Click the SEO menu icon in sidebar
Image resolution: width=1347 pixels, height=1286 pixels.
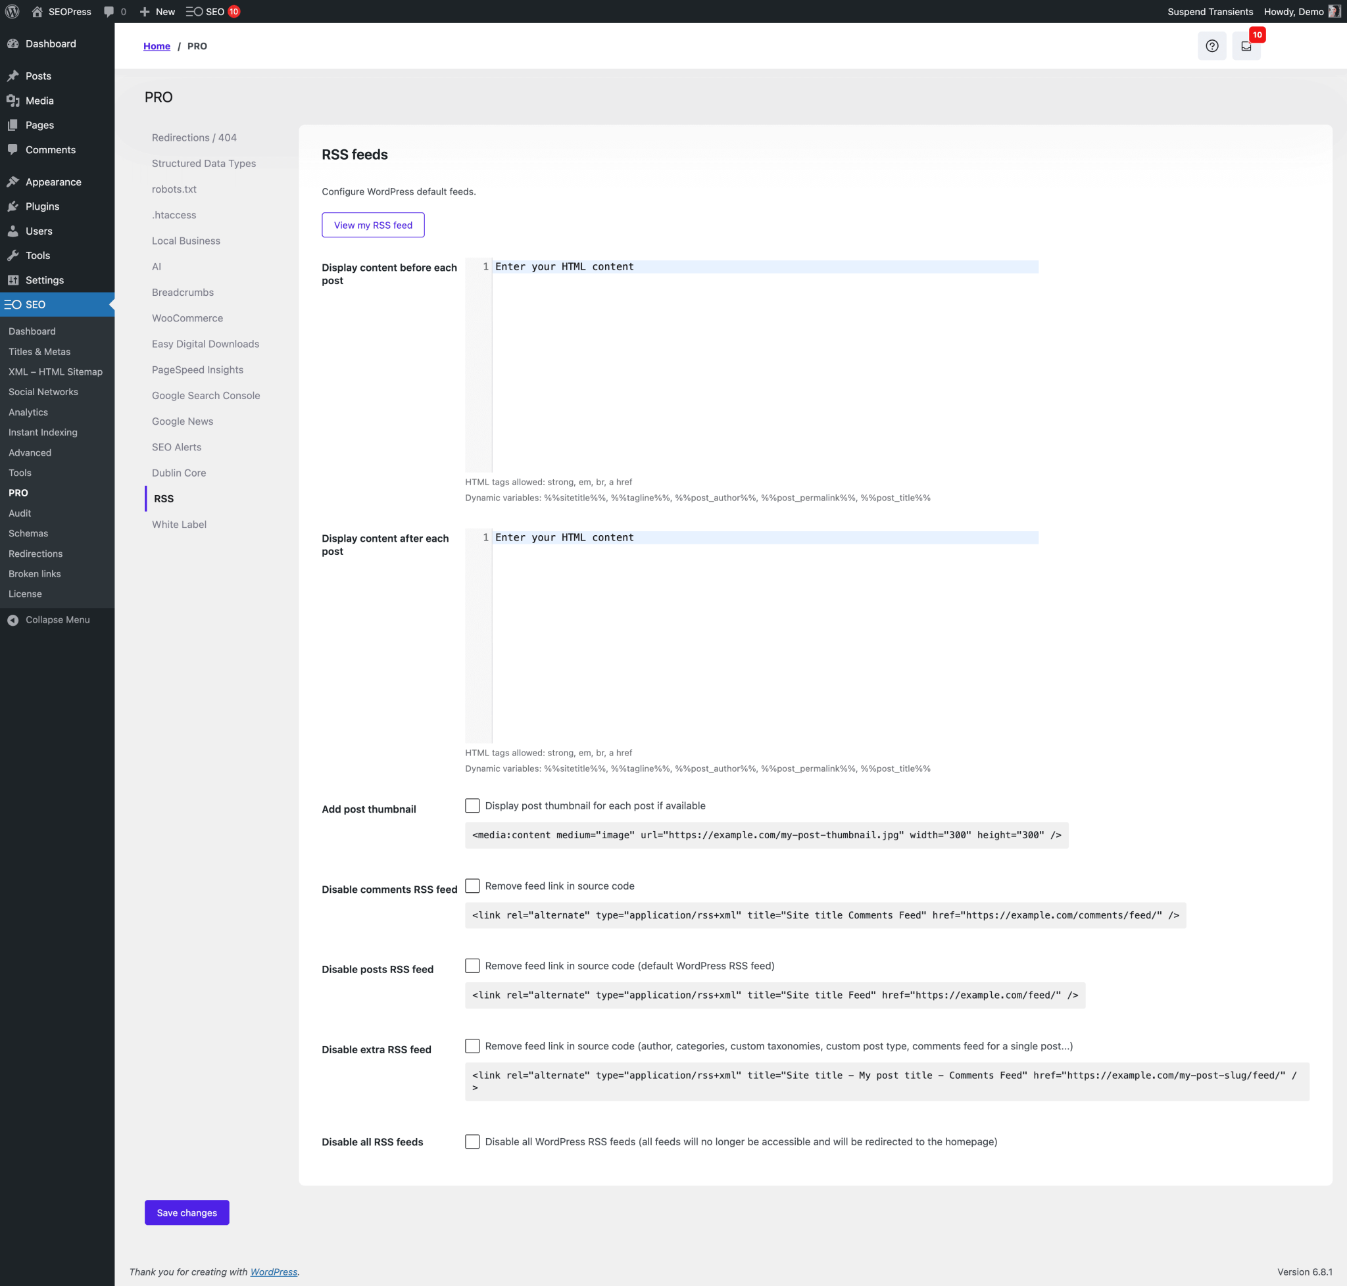13,304
